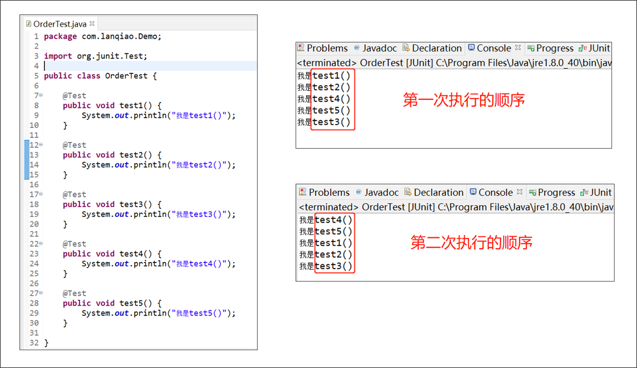
Task: Open Problems tab in upper console panel
Action: click(x=323, y=48)
